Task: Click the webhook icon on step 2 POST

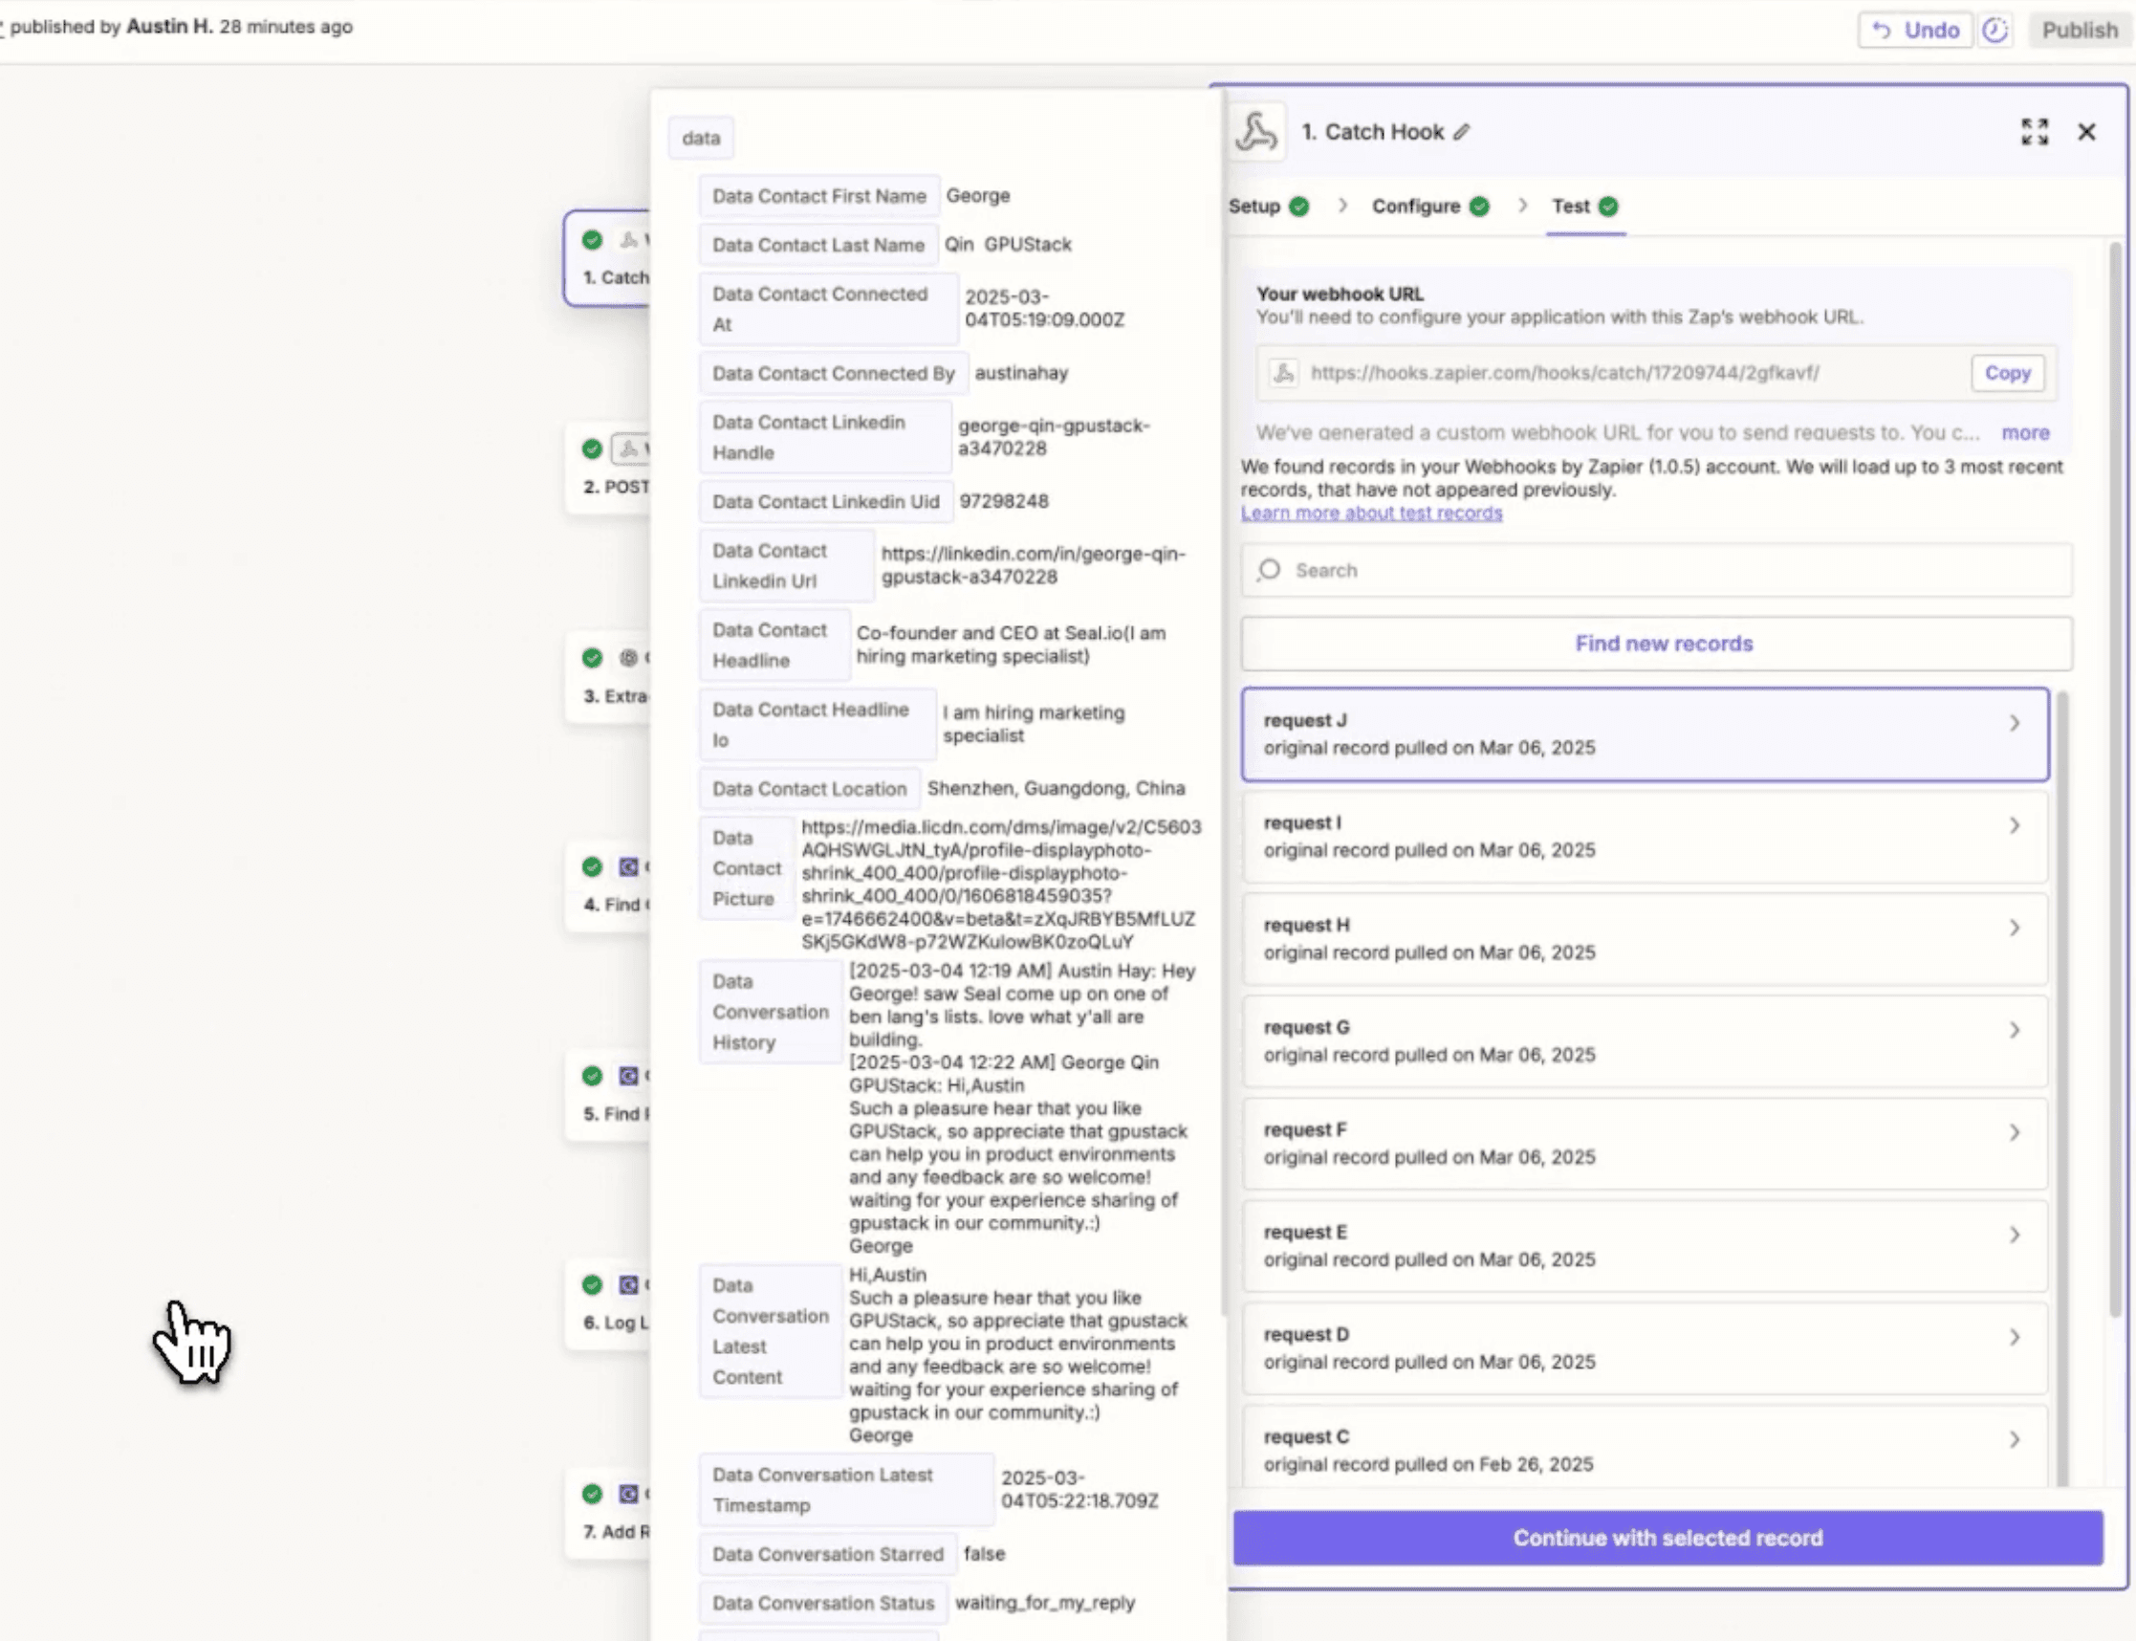Action: tap(629, 449)
